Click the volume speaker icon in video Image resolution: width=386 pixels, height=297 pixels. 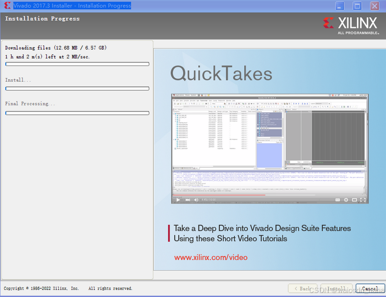point(196,200)
